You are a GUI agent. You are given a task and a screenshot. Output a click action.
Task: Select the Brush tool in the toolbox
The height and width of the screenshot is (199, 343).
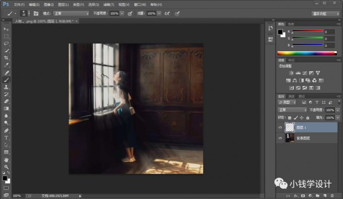click(6, 80)
